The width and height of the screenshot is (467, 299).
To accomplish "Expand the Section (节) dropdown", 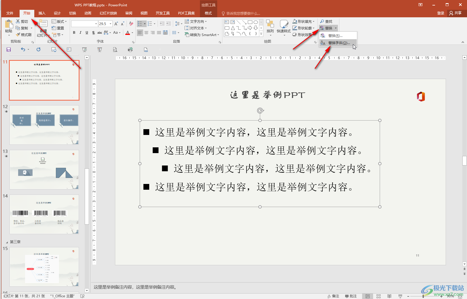I will (58, 35).
